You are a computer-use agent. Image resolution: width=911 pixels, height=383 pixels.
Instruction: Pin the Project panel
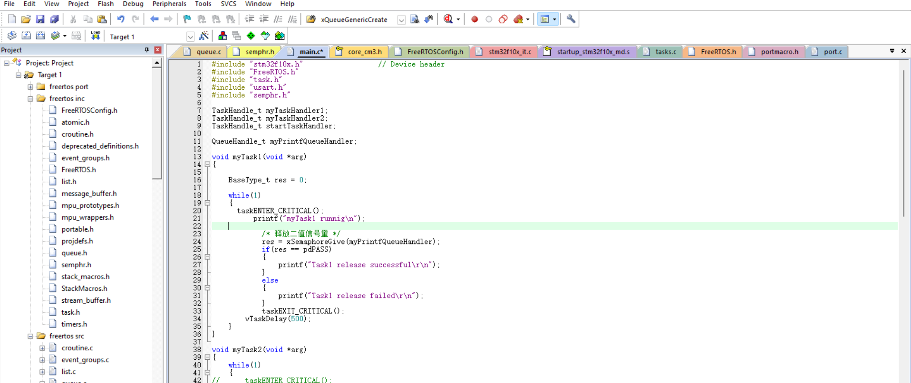146,50
